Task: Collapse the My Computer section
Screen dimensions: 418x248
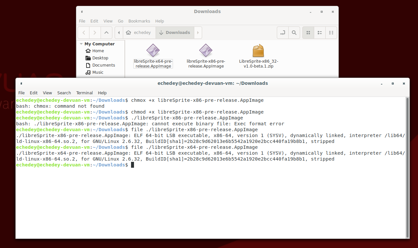Action: [x=81, y=43]
